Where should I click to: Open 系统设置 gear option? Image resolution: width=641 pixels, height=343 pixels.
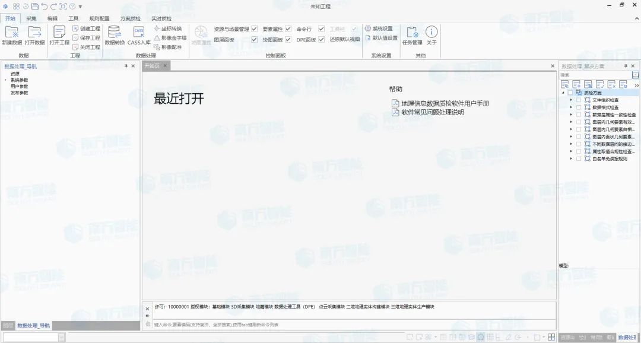(x=379, y=28)
